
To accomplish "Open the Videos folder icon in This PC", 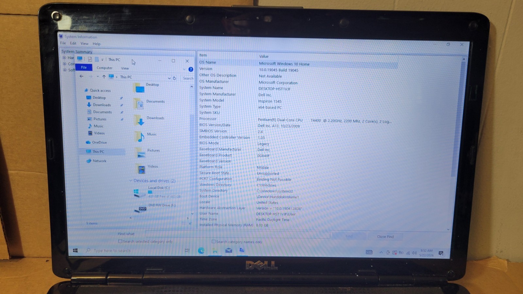I will (x=141, y=169).
